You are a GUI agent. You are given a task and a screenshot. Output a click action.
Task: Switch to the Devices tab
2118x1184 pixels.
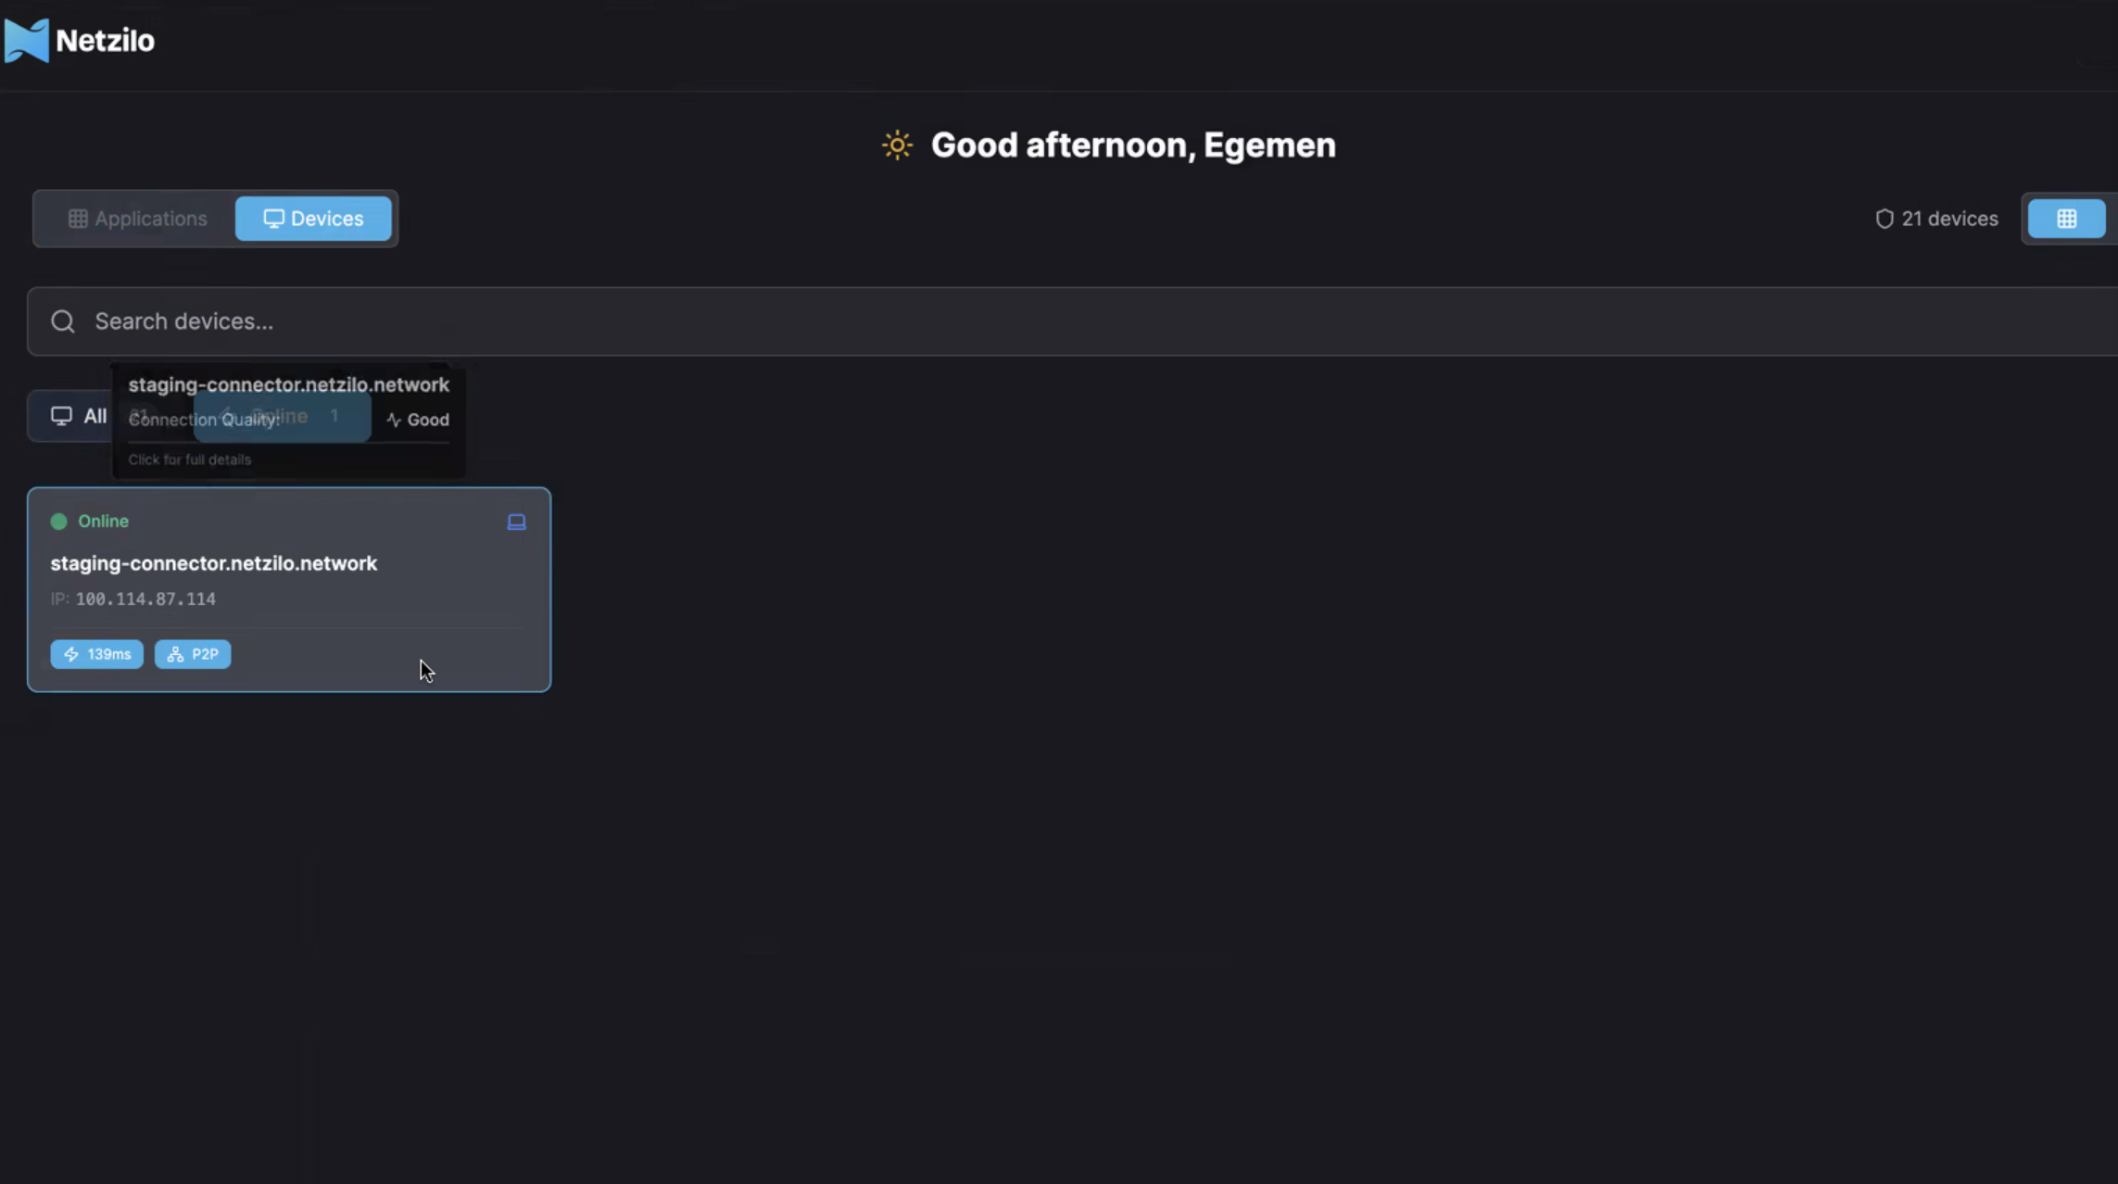313,219
